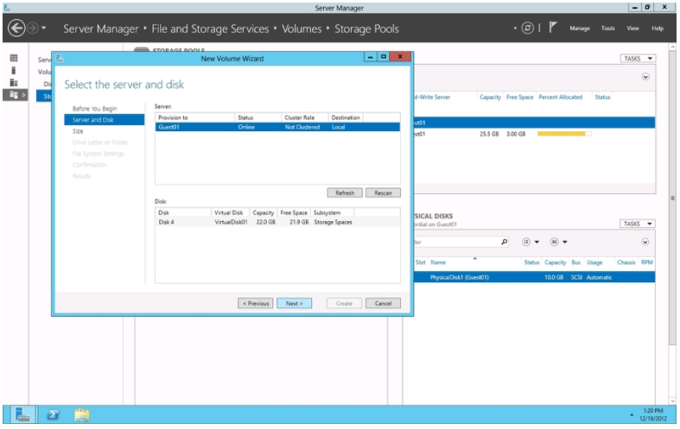Show hidden tray icons arrow

click(x=632, y=415)
